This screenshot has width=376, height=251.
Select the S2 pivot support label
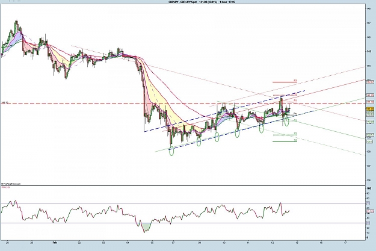295,134
